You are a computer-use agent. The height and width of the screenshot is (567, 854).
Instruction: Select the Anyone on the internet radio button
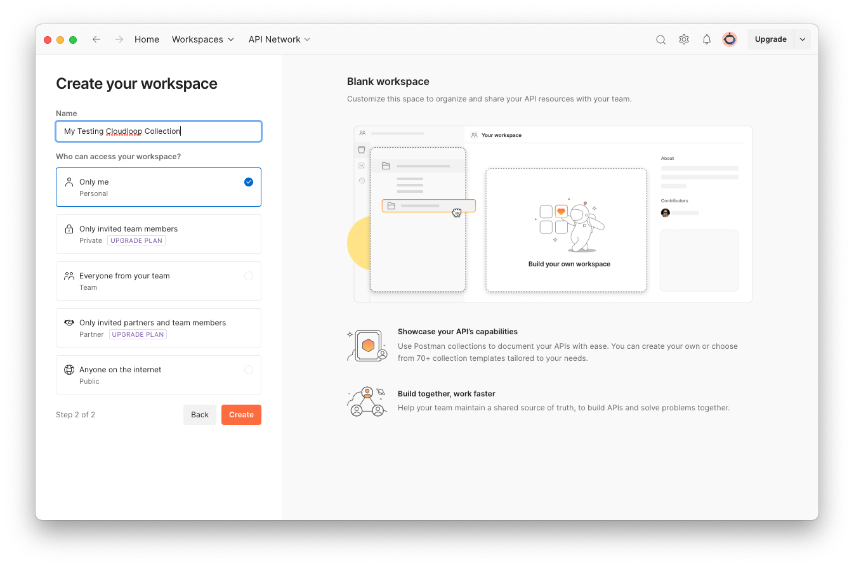pyautogui.click(x=248, y=369)
